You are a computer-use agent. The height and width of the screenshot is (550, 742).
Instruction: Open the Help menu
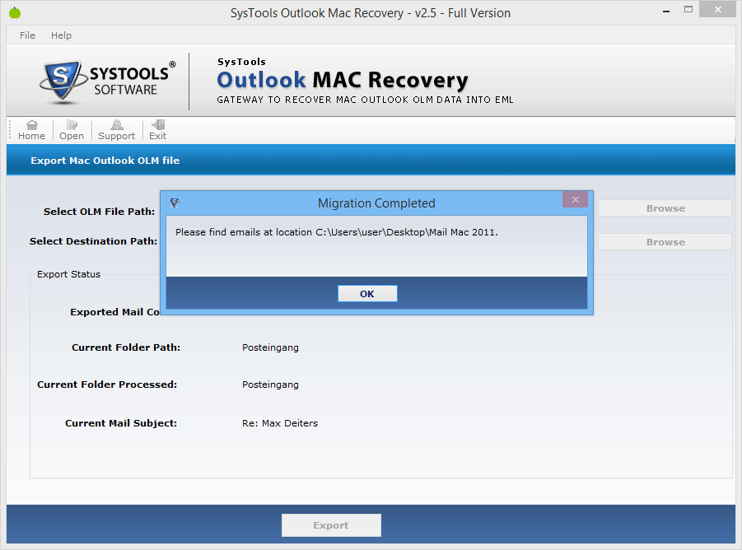pos(61,35)
